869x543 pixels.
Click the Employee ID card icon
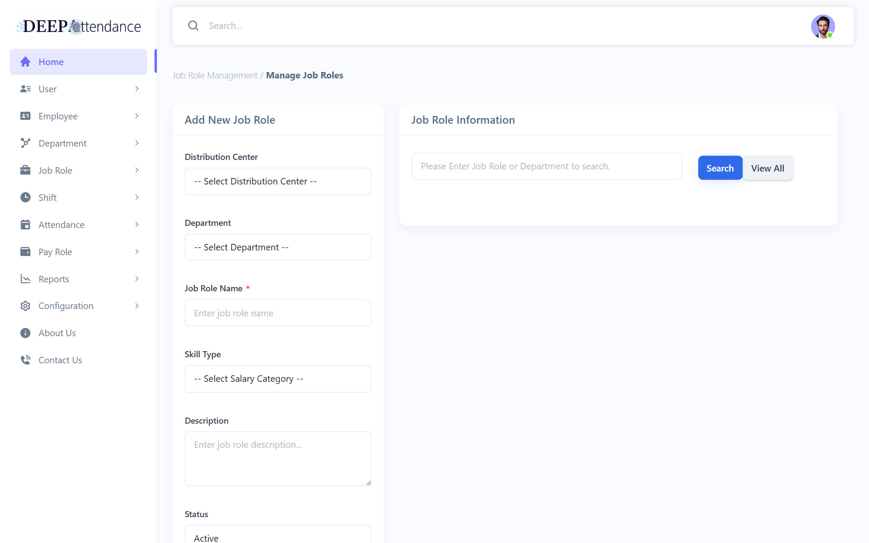(25, 116)
